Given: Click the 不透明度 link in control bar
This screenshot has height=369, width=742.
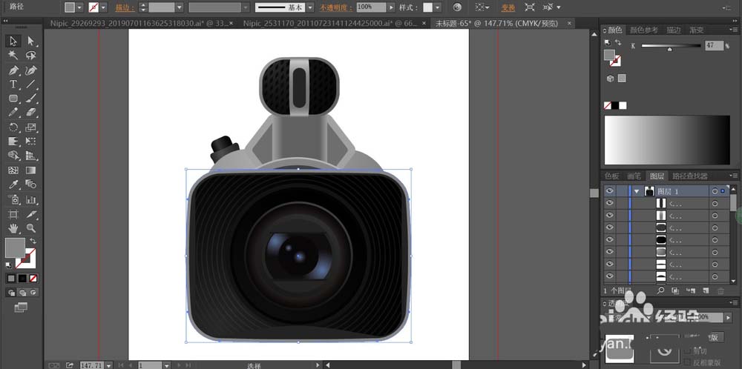Looking at the screenshot, I should click(336, 7).
